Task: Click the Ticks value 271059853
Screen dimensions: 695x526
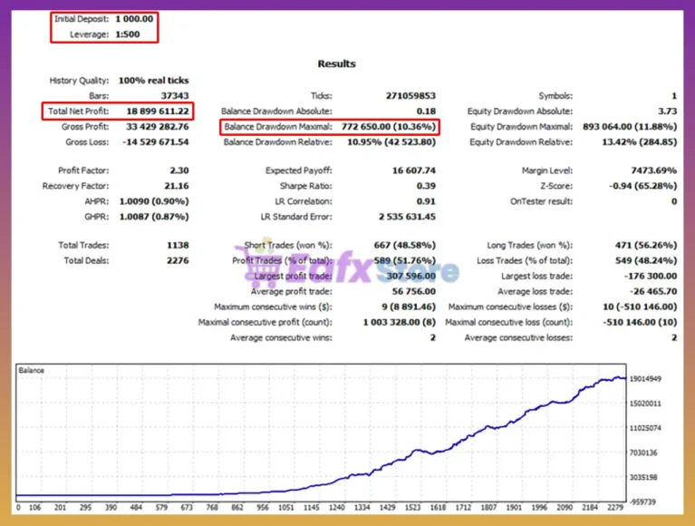Action: tap(410, 96)
